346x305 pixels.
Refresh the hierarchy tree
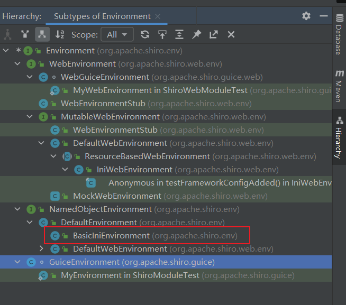coord(145,34)
